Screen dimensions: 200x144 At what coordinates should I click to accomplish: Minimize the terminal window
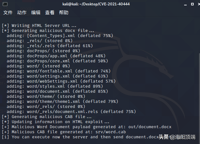coord(185,4)
